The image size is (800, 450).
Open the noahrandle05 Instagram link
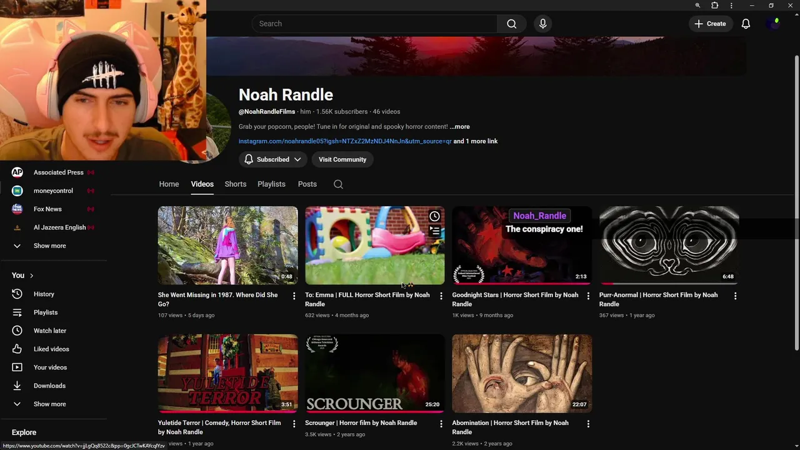pyautogui.click(x=345, y=141)
